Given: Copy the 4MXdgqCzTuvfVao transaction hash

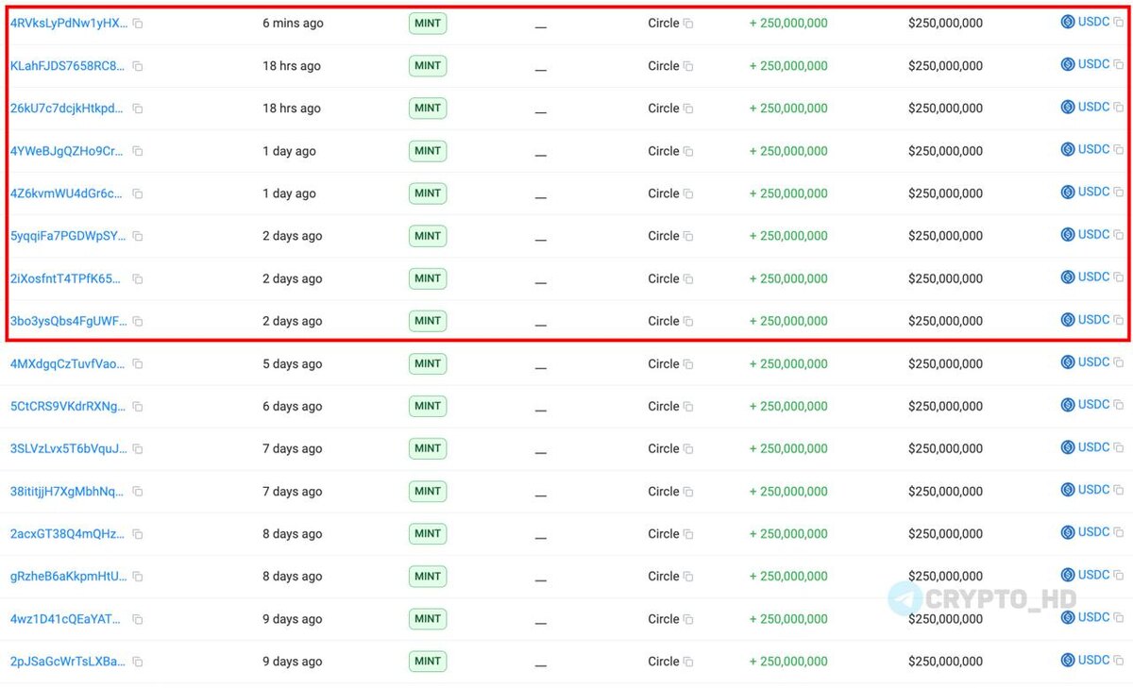Looking at the screenshot, I should coord(138,364).
